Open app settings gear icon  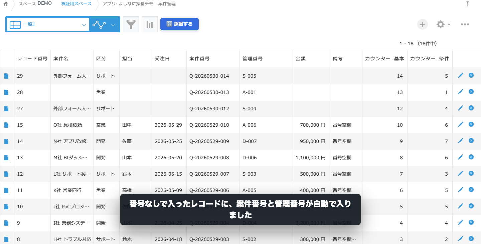coord(441,24)
